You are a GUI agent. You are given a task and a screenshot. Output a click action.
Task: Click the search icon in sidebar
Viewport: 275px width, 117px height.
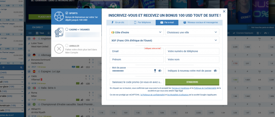[x=21, y=68]
